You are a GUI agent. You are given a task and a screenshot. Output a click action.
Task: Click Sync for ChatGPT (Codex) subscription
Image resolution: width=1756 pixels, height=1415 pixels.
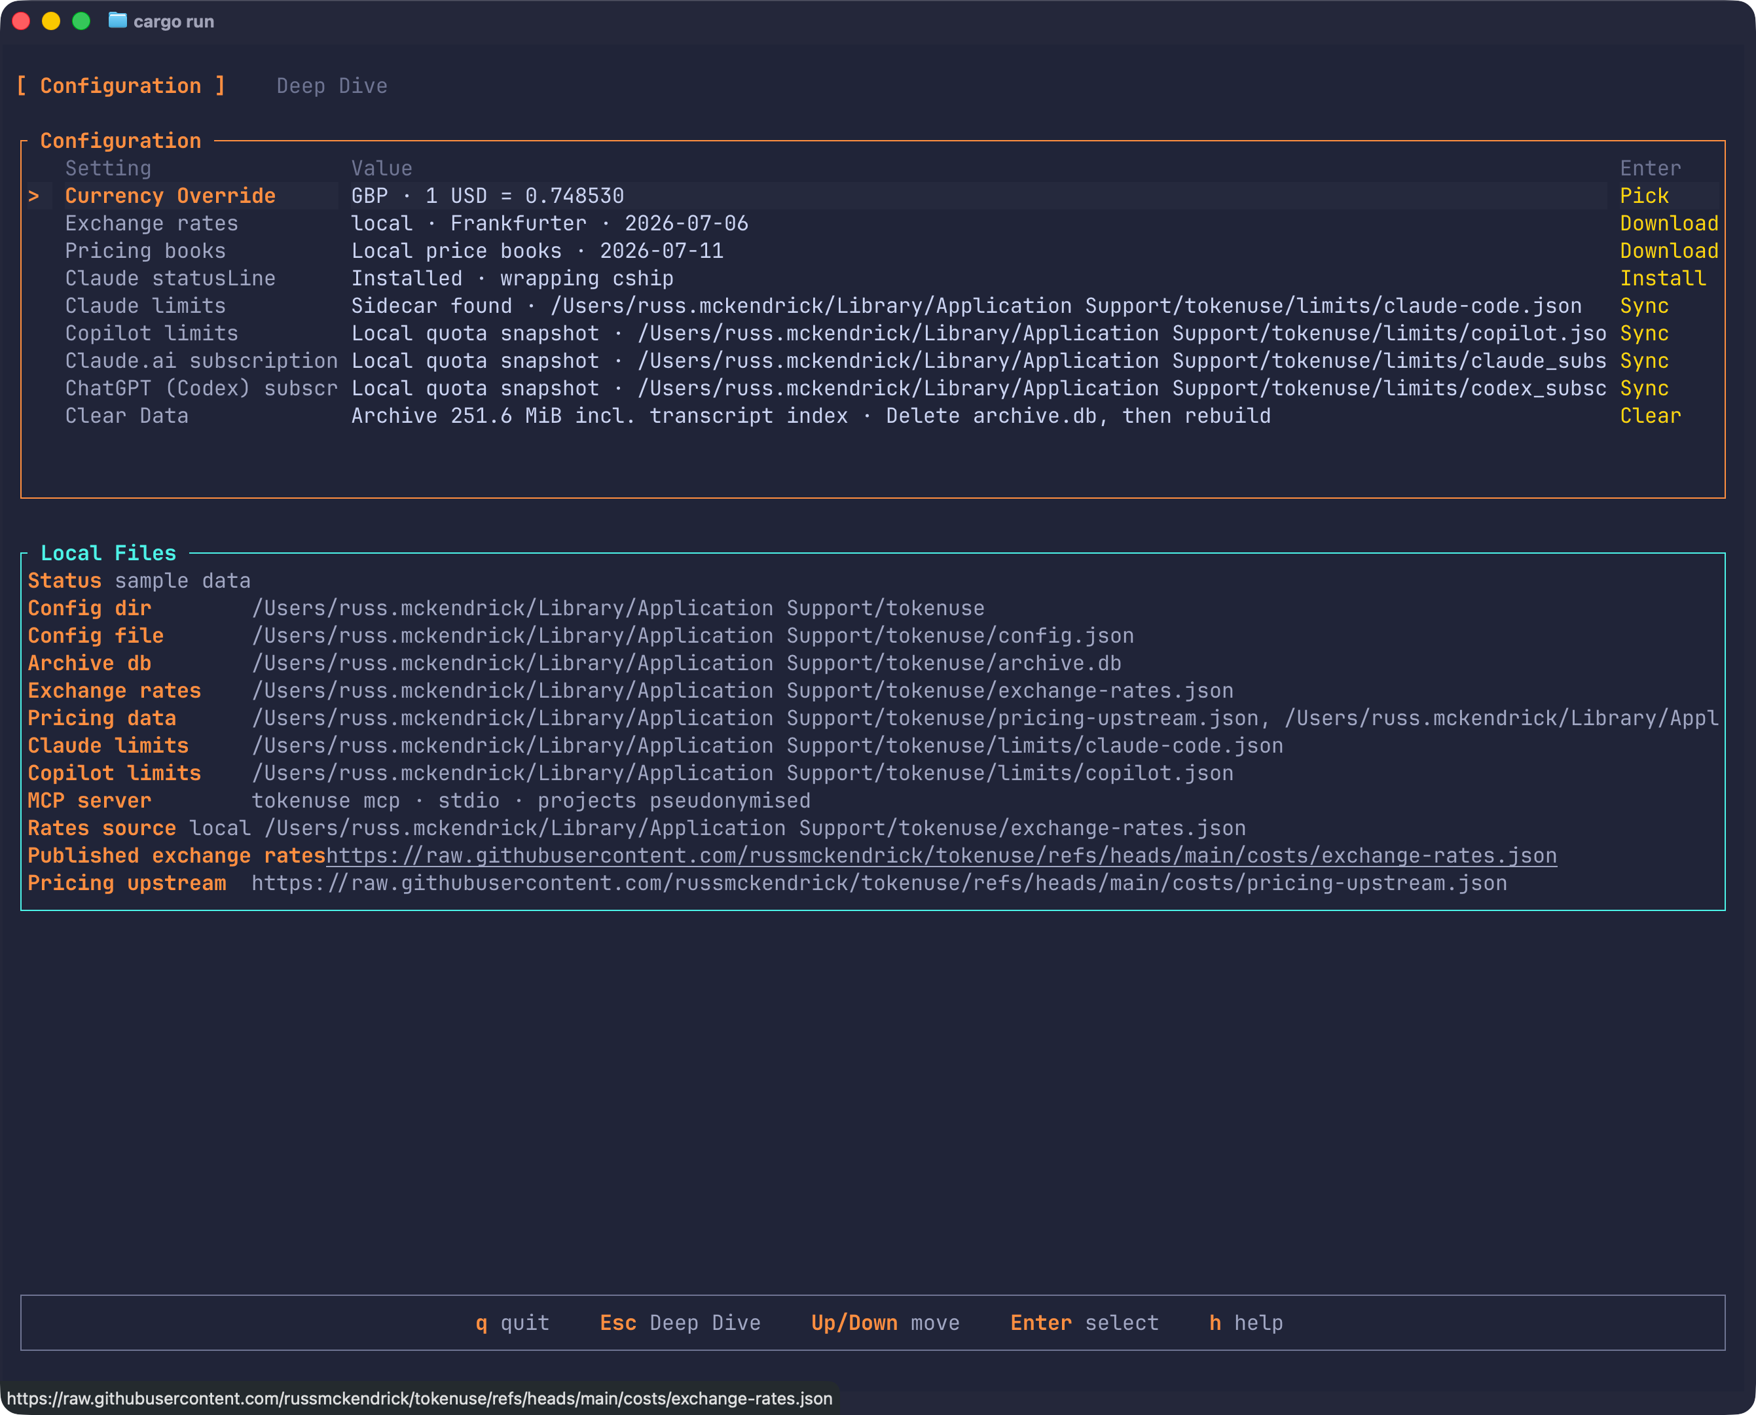[x=1644, y=388]
